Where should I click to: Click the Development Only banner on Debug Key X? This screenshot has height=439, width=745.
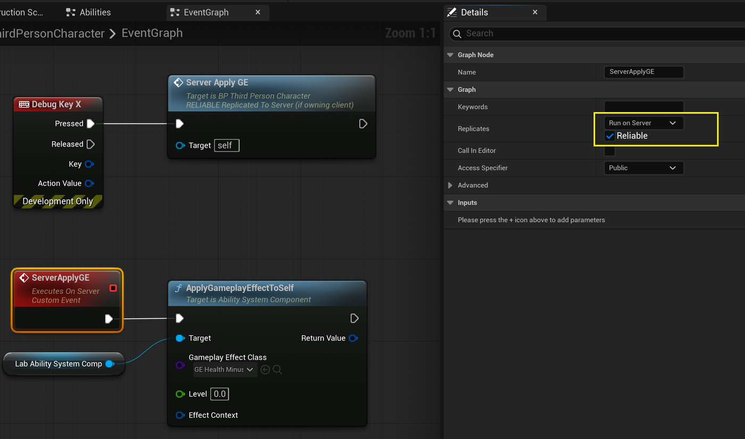click(x=58, y=201)
